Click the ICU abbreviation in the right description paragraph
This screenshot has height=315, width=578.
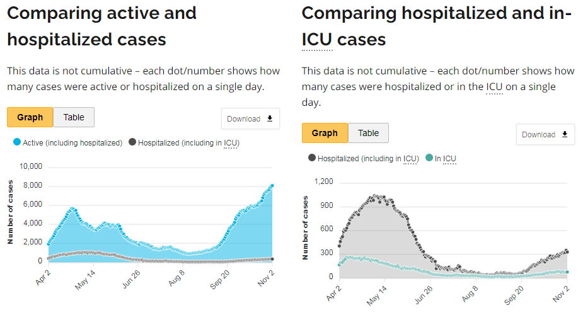tap(495, 86)
